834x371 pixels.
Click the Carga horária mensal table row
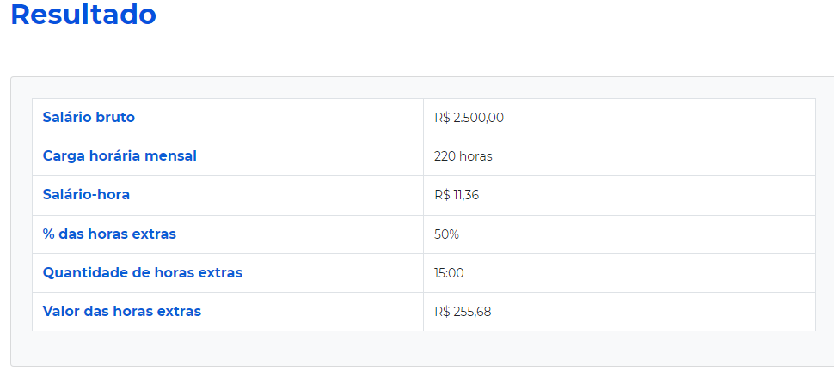(423, 156)
